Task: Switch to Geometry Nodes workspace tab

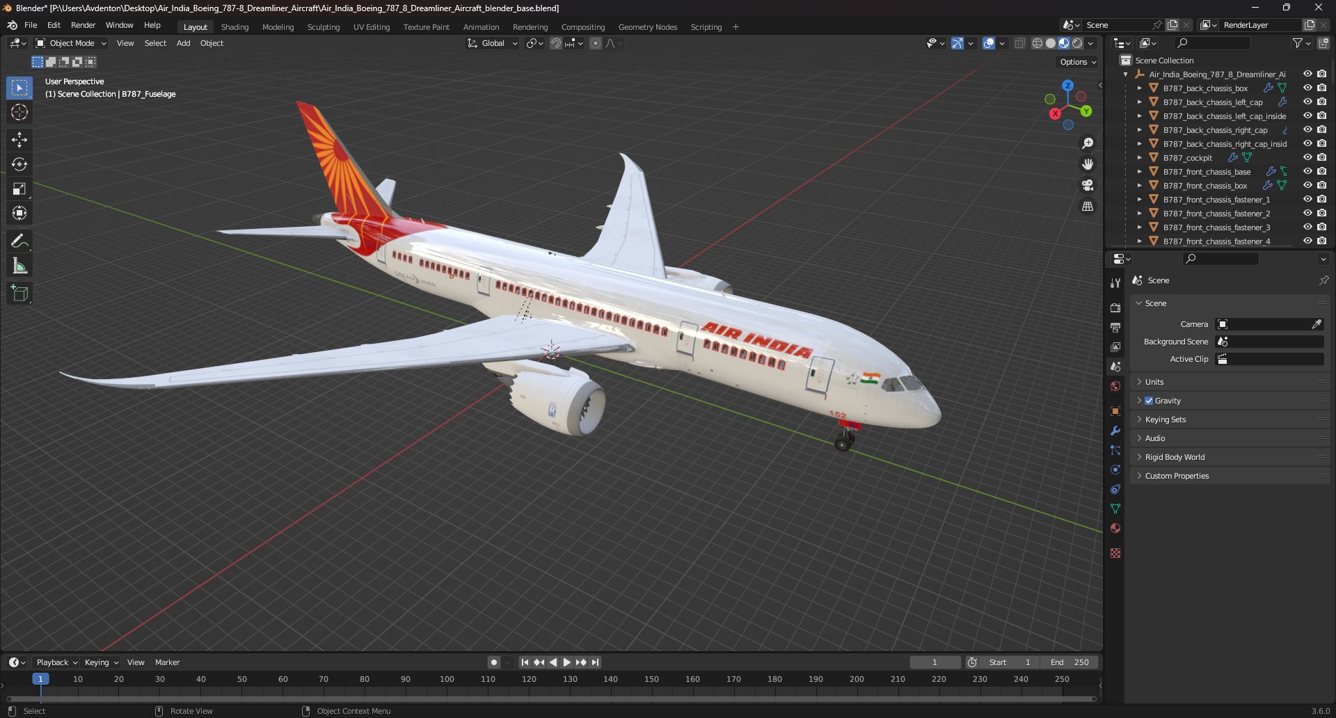Action: coord(648,27)
